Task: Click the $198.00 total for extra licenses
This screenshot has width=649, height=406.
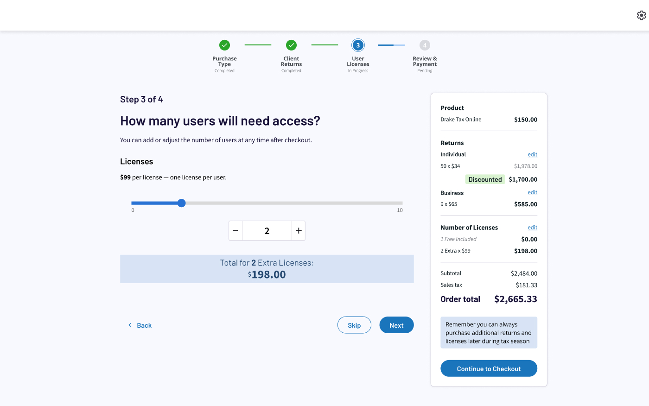Action: click(267, 274)
